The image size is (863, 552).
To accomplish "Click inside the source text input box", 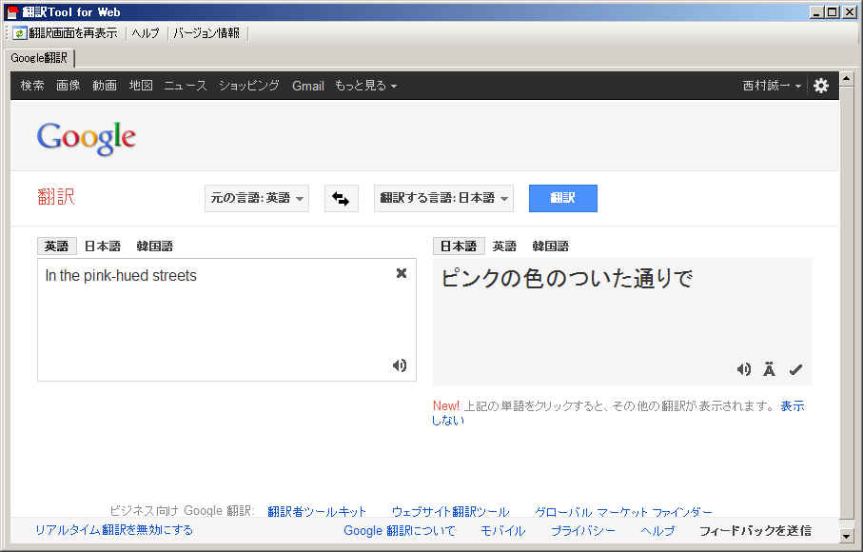I will (x=226, y=320).
